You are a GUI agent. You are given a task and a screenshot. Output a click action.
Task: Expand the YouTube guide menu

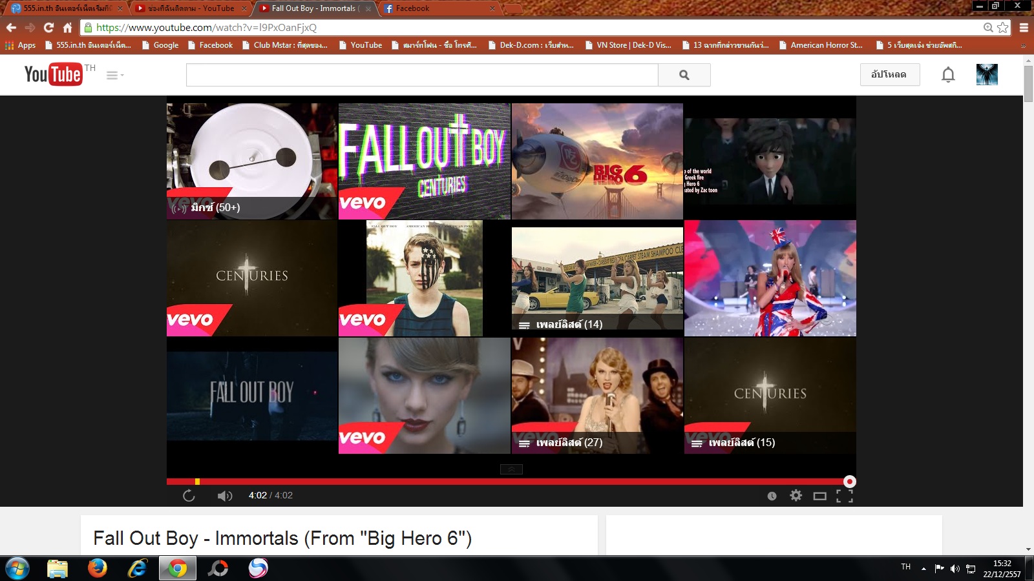(x=114, y=76)
